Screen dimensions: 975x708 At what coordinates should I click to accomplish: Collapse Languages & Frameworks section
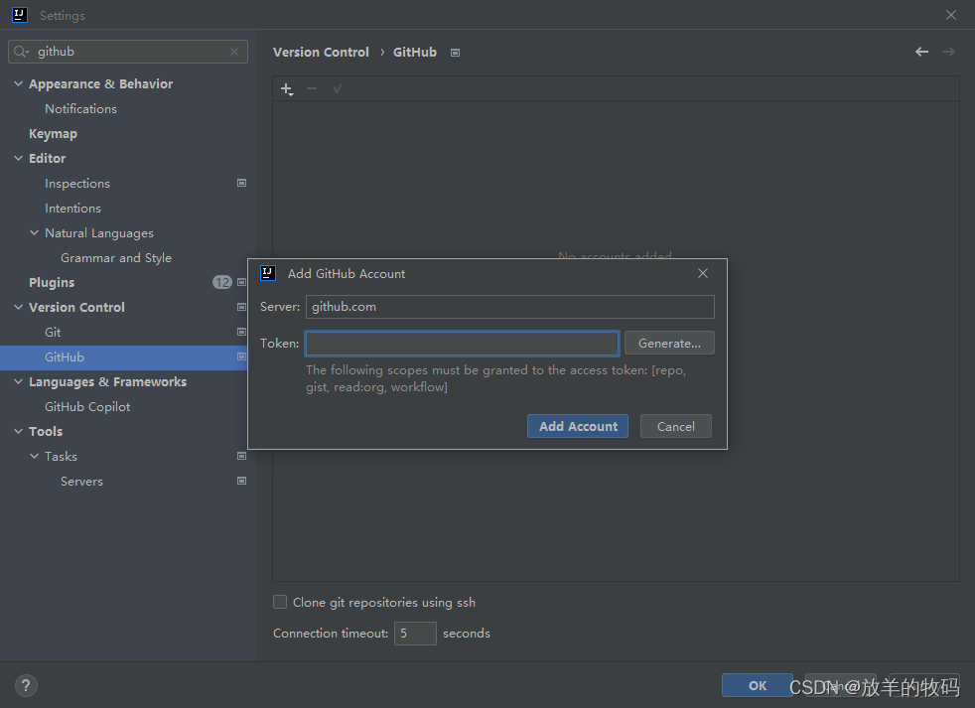pos(18,381)
